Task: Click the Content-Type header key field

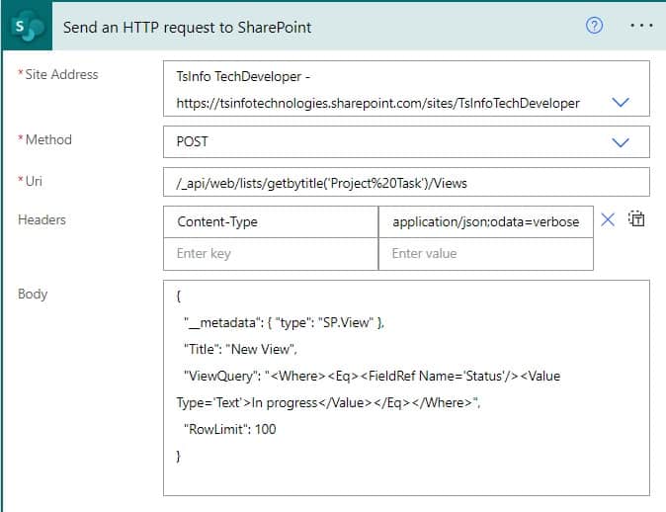Action: 271,221
